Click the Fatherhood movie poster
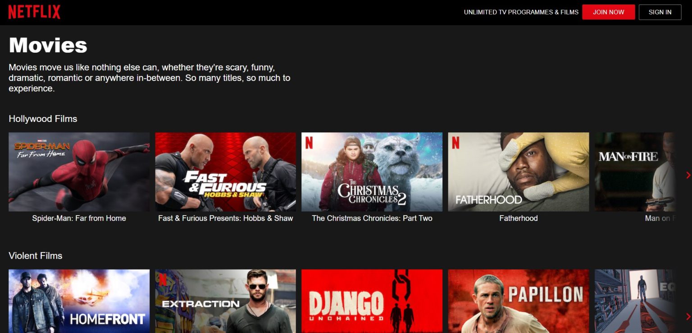The width and height of the screenshot is (692, 333). tap(518, 171)
